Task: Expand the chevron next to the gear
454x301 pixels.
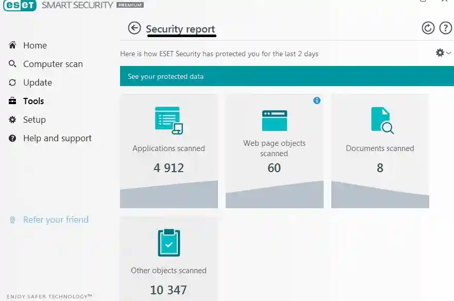Action: (448, 53)
